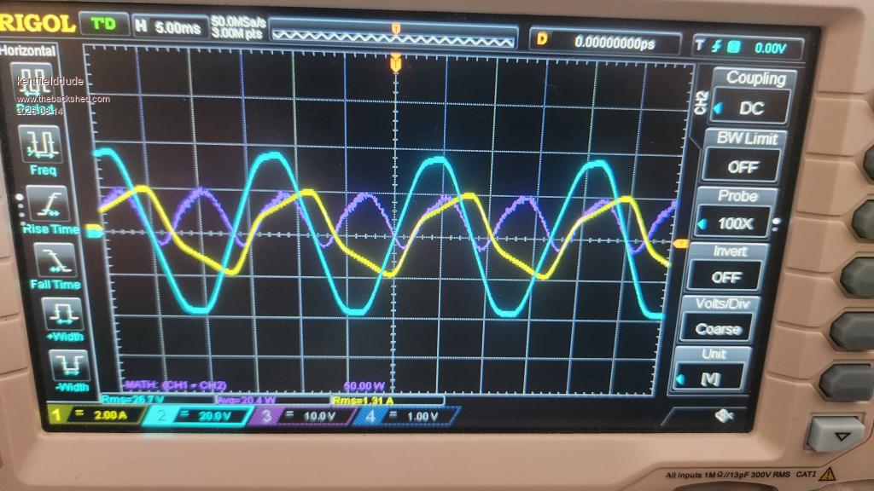874x491 pixels.
Task: Click the channel 2 ground level marker
Action: point(95,231)
